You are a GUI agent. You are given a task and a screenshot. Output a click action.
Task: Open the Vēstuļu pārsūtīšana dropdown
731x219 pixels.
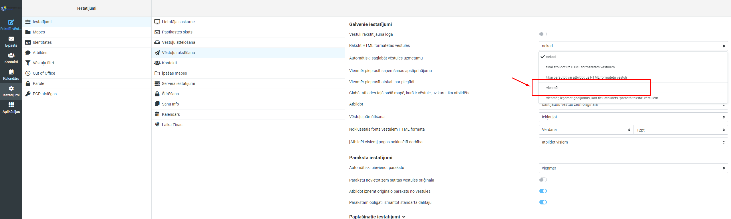tap(633, 117)
